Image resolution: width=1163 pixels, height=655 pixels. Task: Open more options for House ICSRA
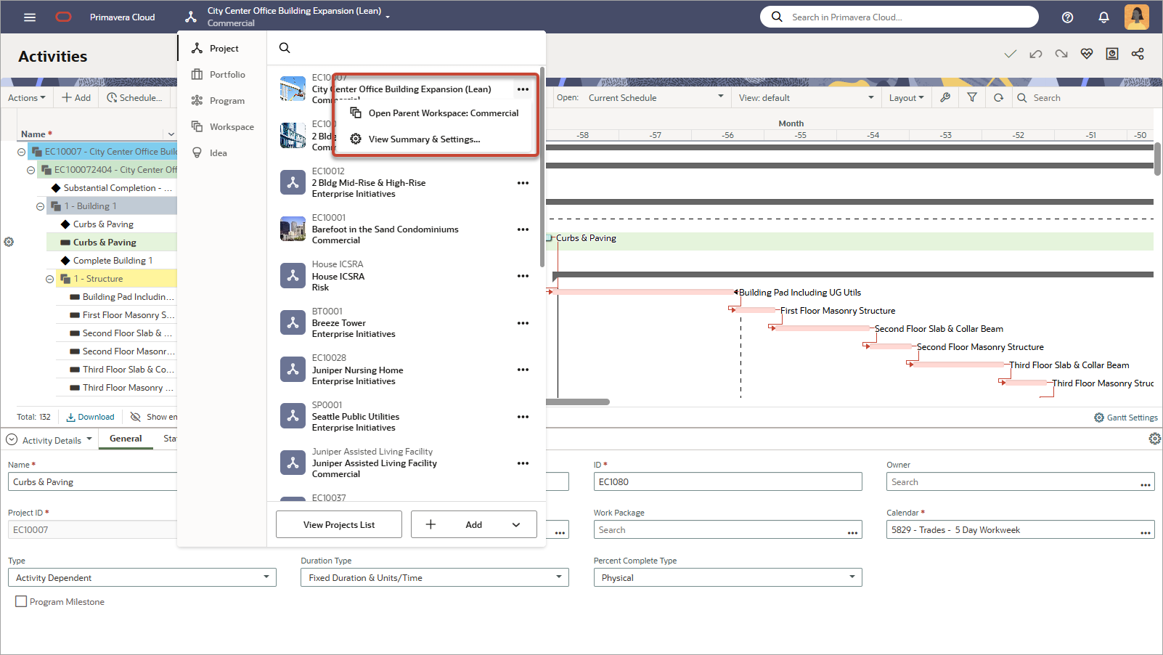click(523, 276)
